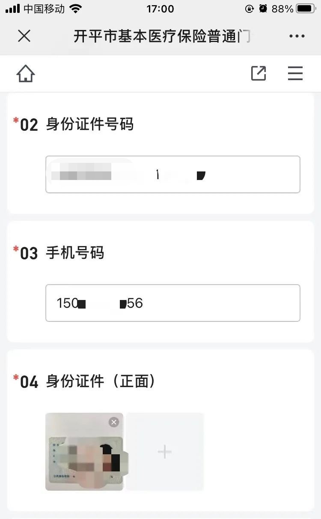Tap the rotation lock status icon

[x=250, y=9]
